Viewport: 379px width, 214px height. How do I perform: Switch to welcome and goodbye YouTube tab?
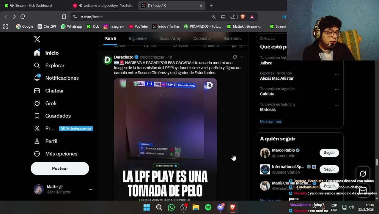103,5
